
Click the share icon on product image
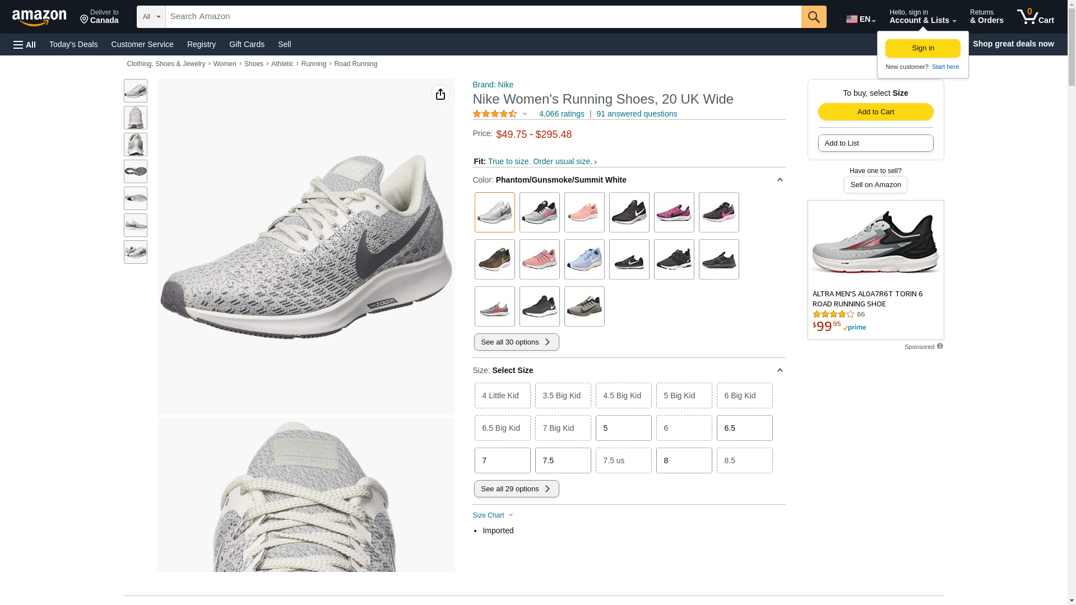440,94
